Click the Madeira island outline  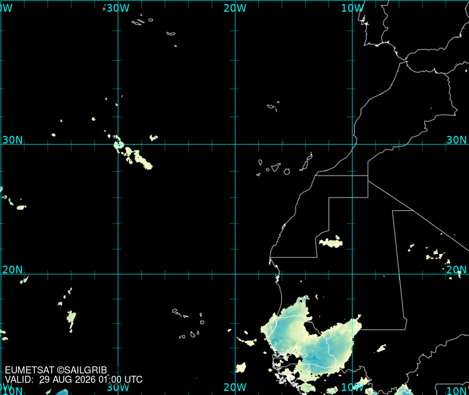pyautogui.click(x=273, y=107)
